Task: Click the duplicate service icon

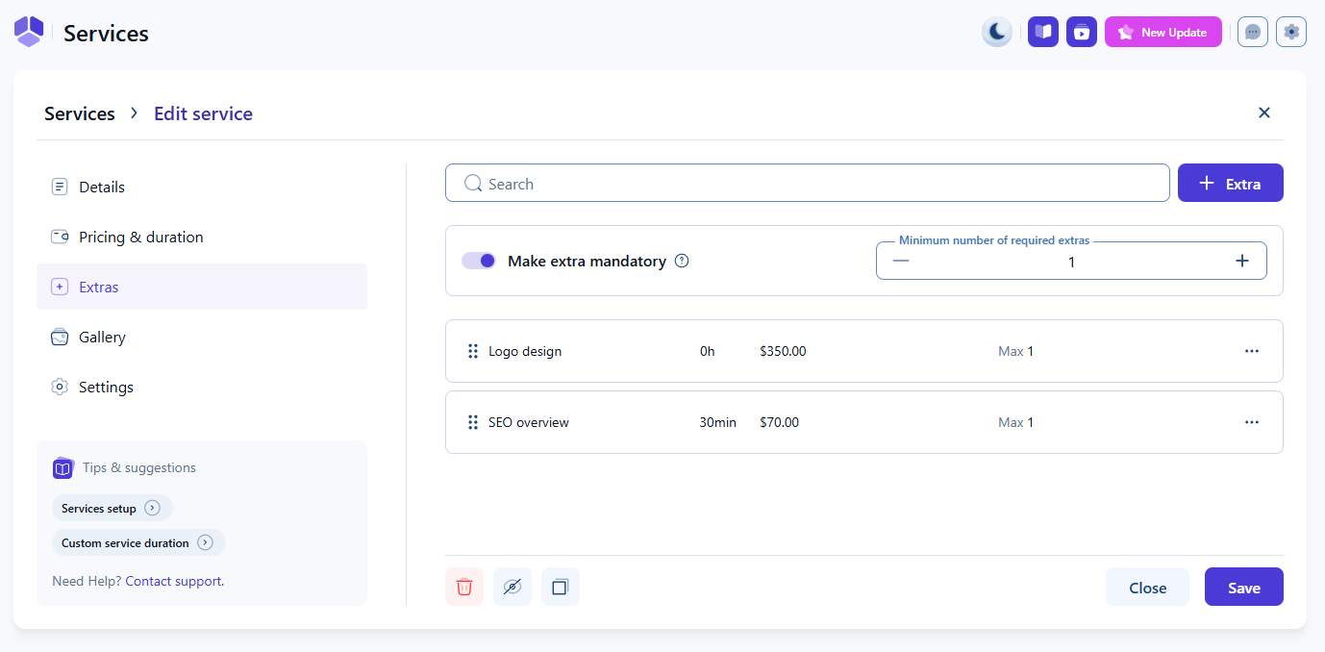Action: (x=561, y=587)
